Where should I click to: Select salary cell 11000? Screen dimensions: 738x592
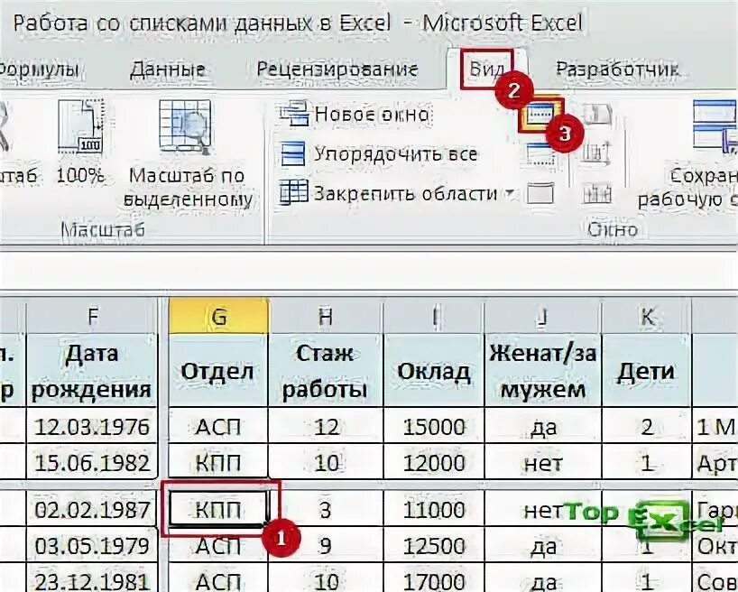[x=434, y=510]
